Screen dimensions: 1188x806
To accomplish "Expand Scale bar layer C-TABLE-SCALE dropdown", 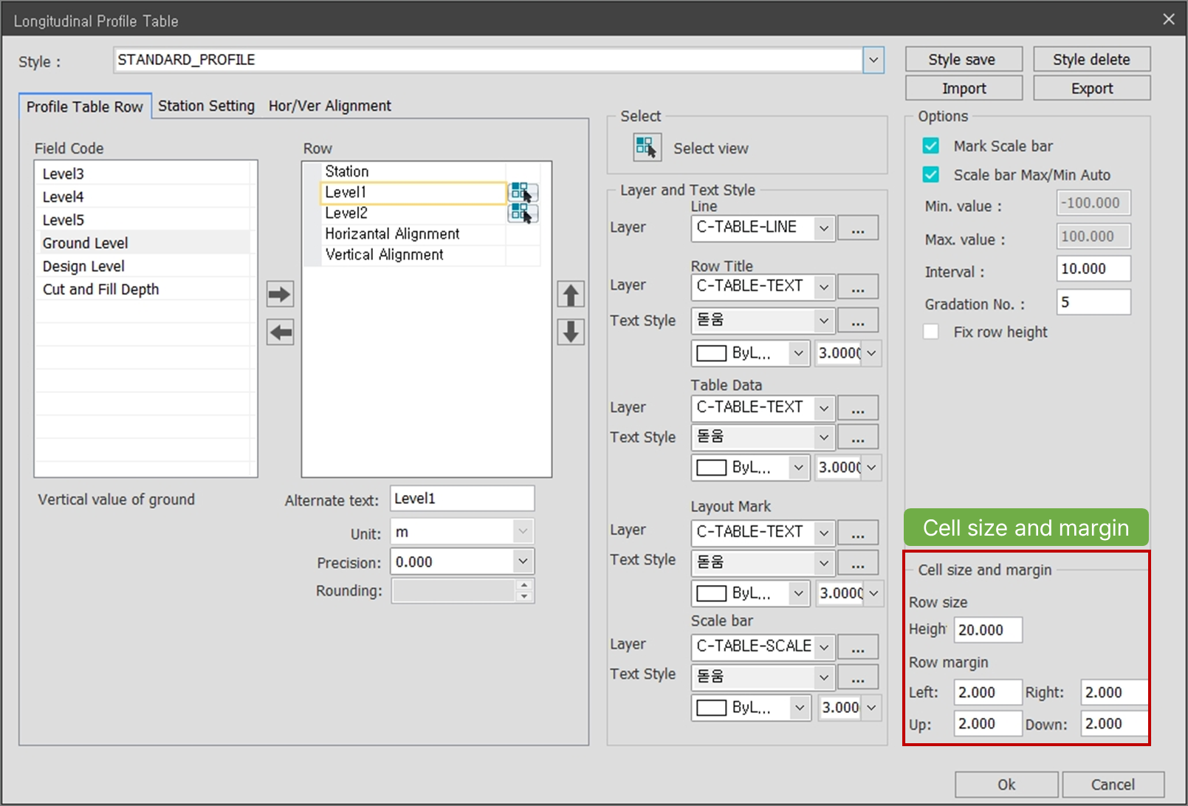I will point(824,647).
